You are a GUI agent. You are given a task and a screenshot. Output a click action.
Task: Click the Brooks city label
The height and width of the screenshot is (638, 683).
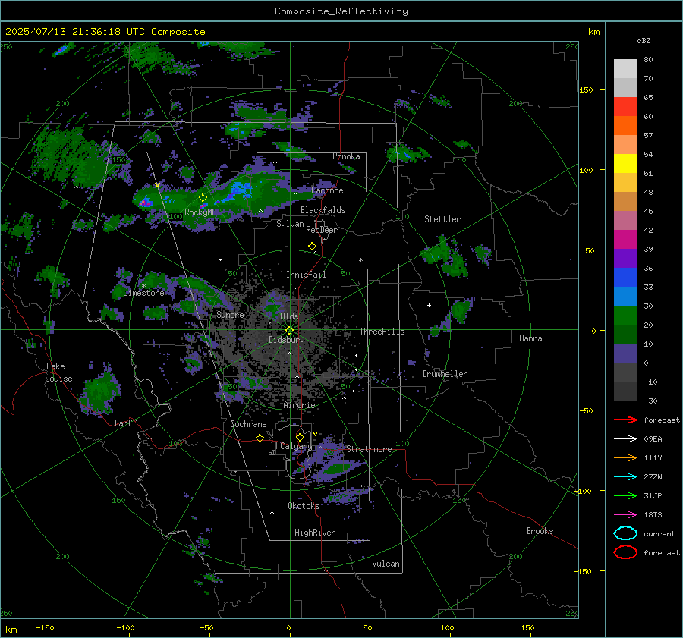pos(540,531)
